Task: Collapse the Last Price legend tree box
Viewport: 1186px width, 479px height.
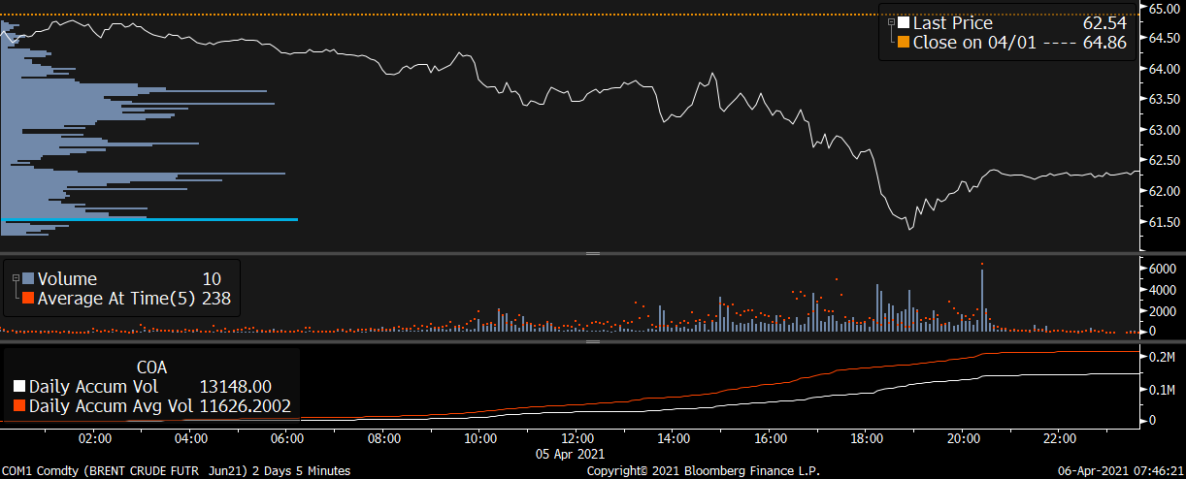Action: pos(891,22)
